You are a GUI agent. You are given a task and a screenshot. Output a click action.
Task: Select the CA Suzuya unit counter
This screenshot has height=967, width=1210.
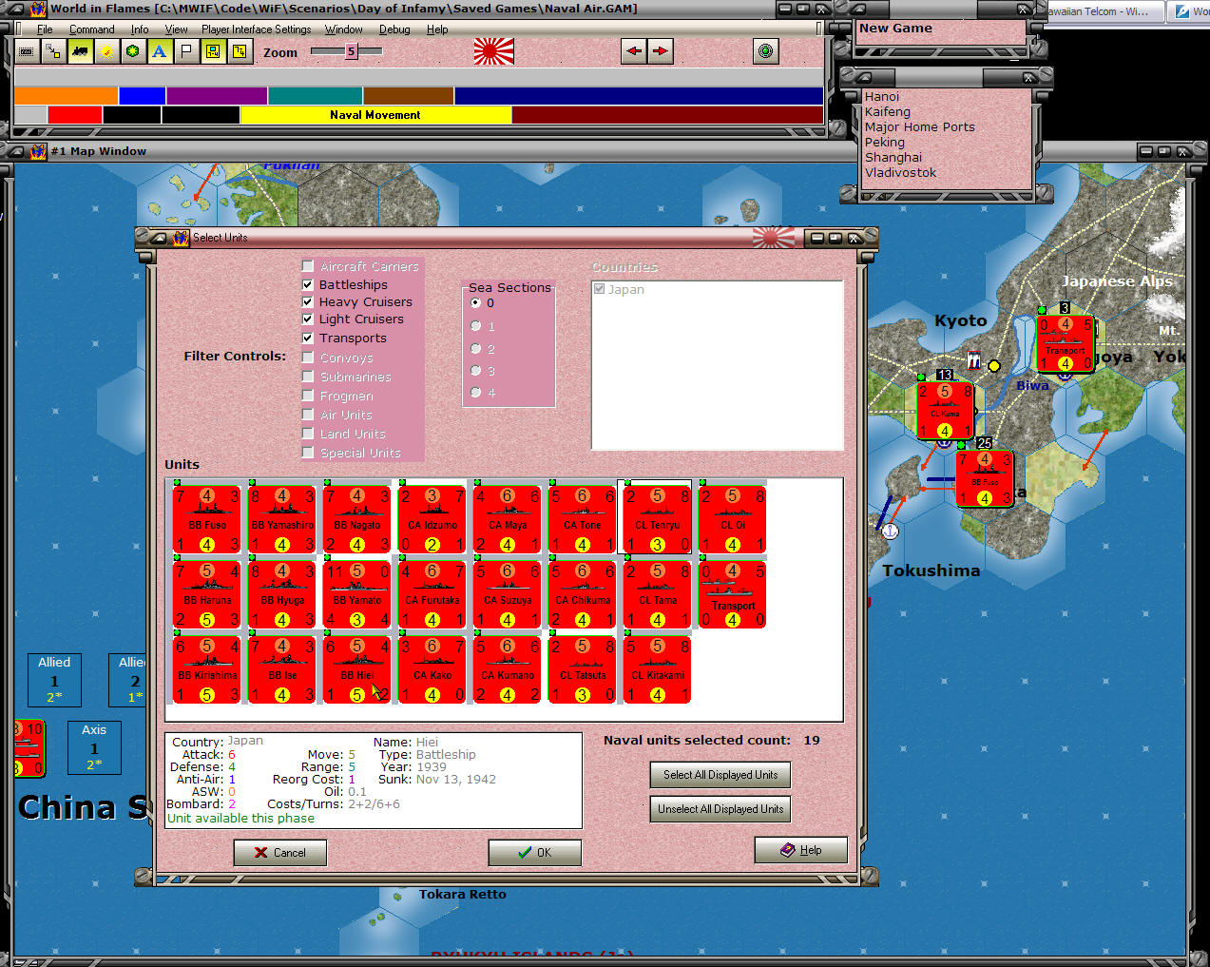tap(508, 594)
